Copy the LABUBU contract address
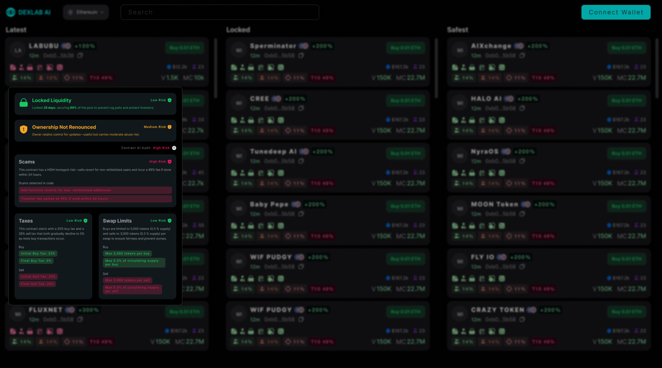 coord(80,55)
